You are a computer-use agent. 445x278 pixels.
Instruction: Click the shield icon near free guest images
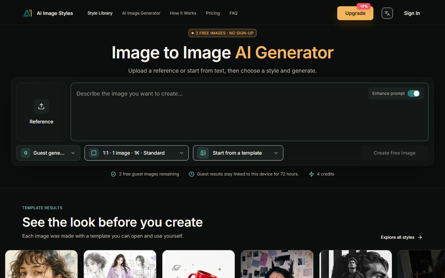[x=113, y=174]
